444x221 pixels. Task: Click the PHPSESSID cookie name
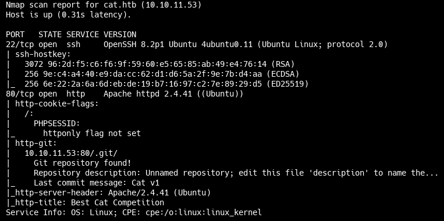[x=57, y=124]
